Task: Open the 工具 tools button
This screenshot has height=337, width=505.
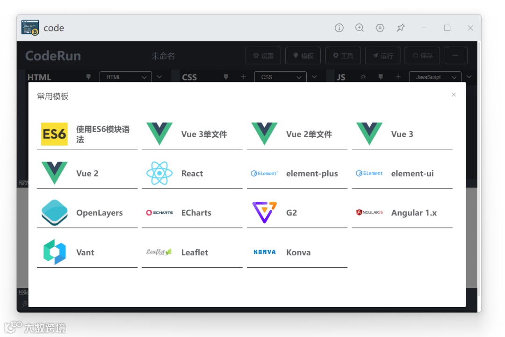Action: click(x=343, y=56)
